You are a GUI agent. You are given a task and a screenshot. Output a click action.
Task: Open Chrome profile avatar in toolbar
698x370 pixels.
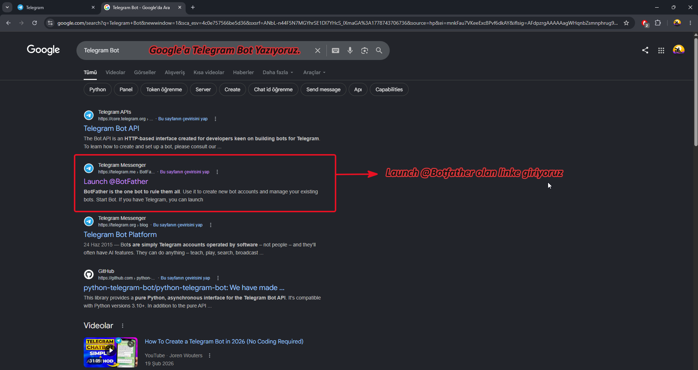point(677,23)
